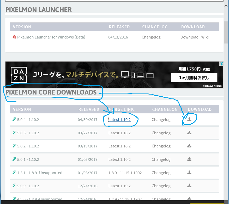This screenshot has height=204, width=229.
Task: Click the scrollbar up arrow
Action: pyautogui.click(x=226, y=6)
